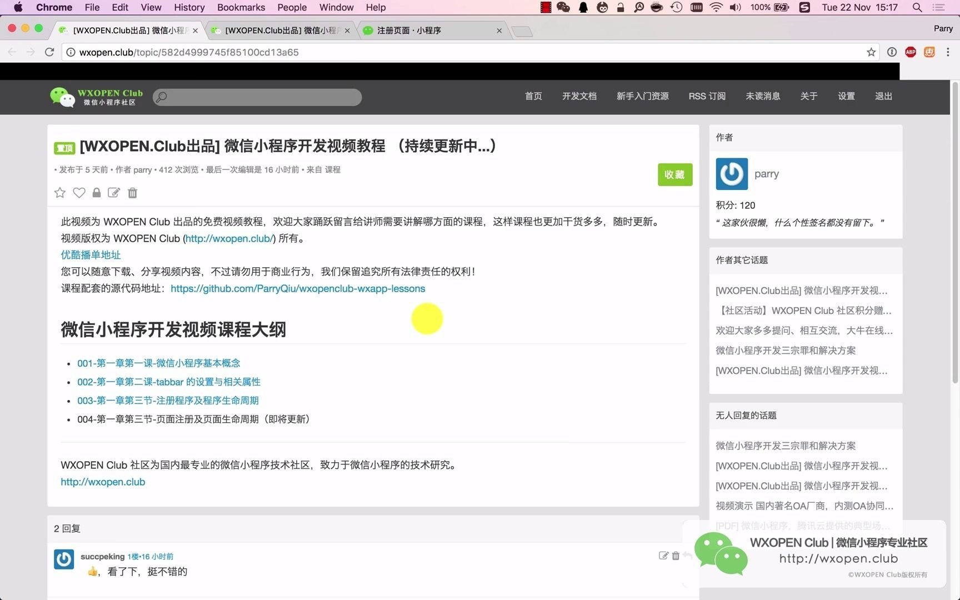Click the edit icon on succpeking's reply
The image size is (960, 600).
point(663,556)
